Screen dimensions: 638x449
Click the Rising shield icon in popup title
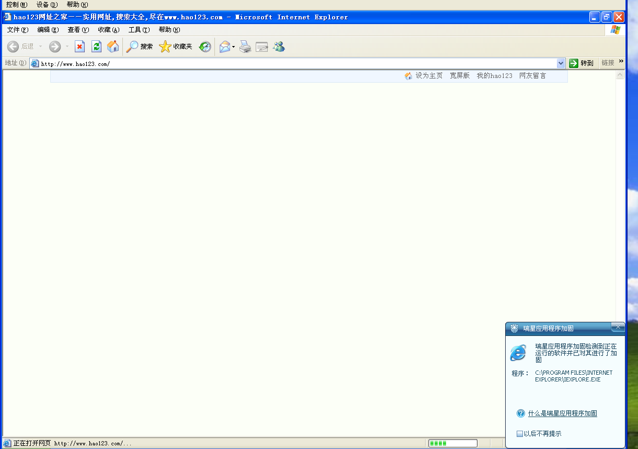tap(515, 328)
